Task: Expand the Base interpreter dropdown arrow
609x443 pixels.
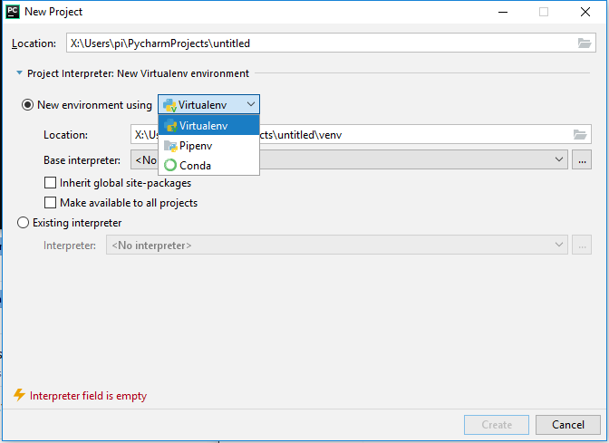Action: [x=560, y=160]
